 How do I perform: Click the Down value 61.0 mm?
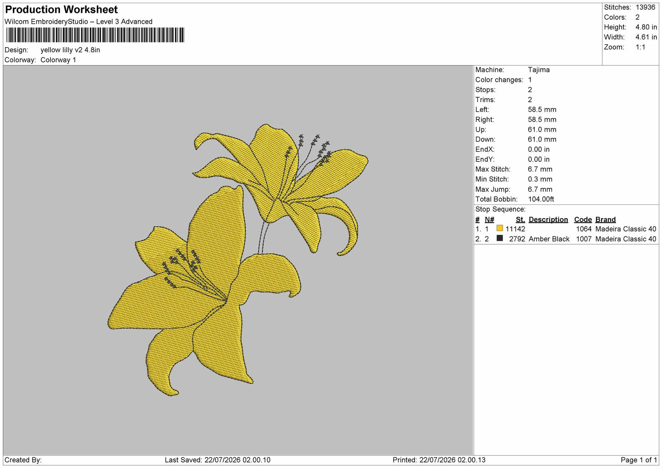pos(542,139)
